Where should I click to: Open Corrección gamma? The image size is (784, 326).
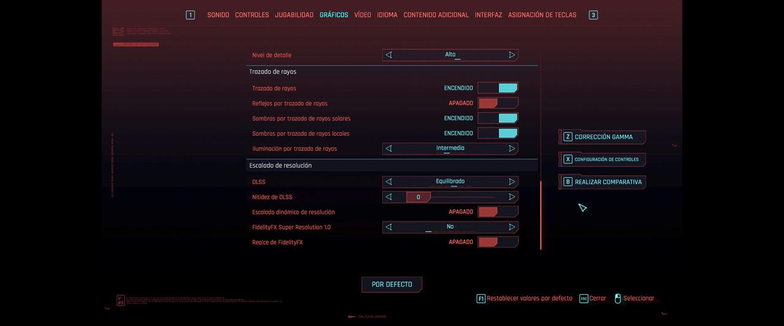pyautogui.click(x=603, y=137)
